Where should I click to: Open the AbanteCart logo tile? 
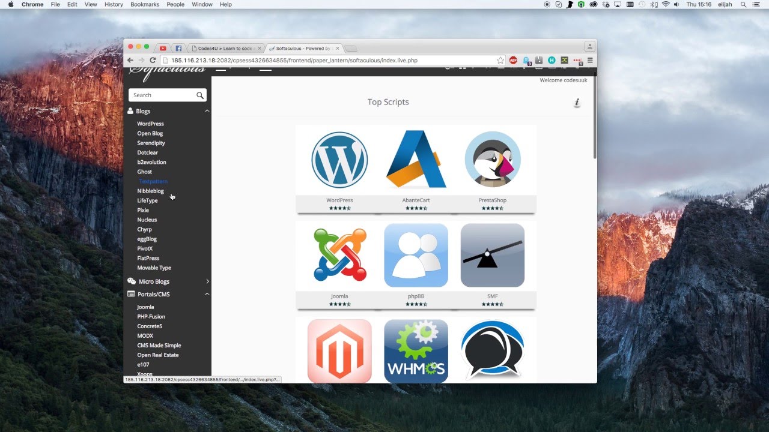(x=416, y=160)
